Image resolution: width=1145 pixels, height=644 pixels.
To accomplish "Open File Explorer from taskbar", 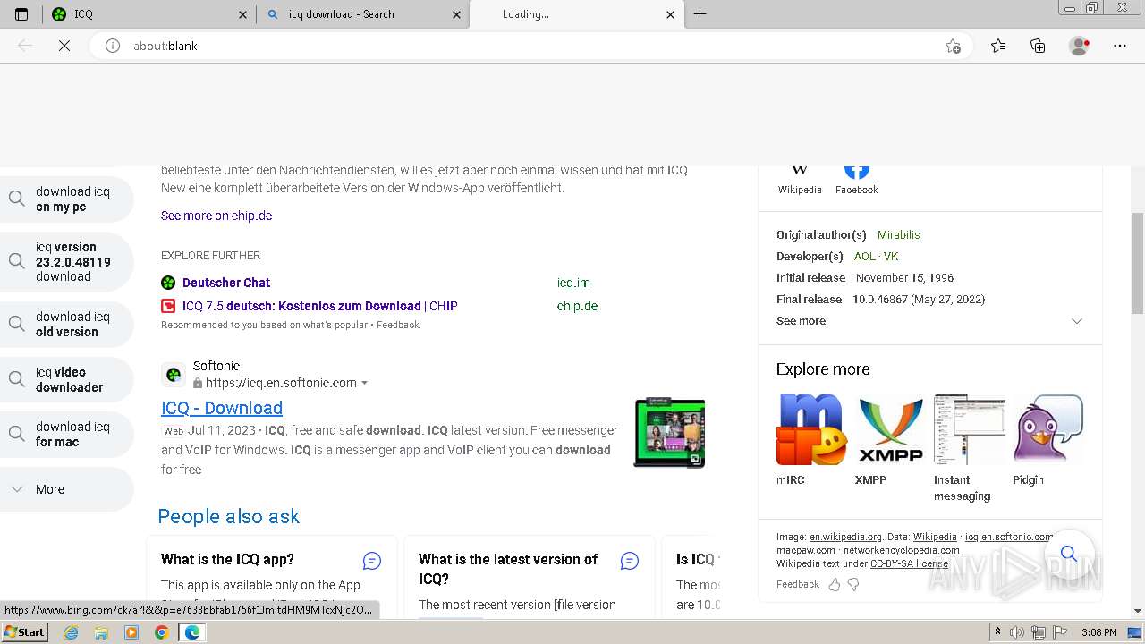I will [x=101, y=632].
